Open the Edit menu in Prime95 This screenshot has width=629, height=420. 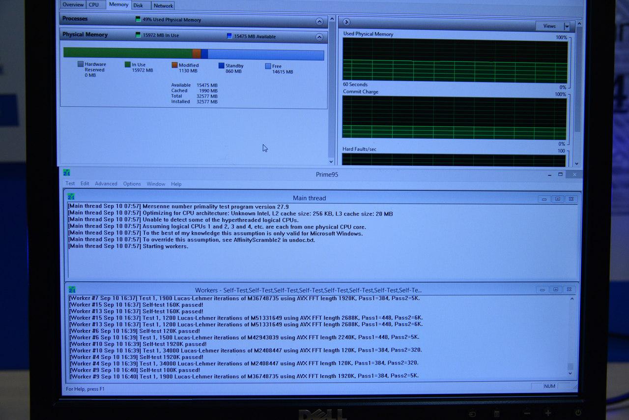pos(85,183)
